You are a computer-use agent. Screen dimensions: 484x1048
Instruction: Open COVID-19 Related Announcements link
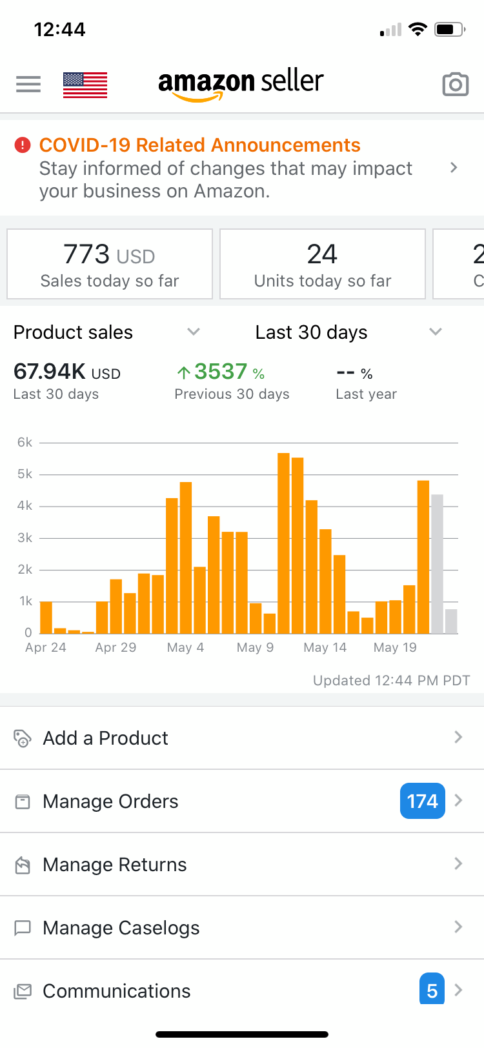point(199,145)
